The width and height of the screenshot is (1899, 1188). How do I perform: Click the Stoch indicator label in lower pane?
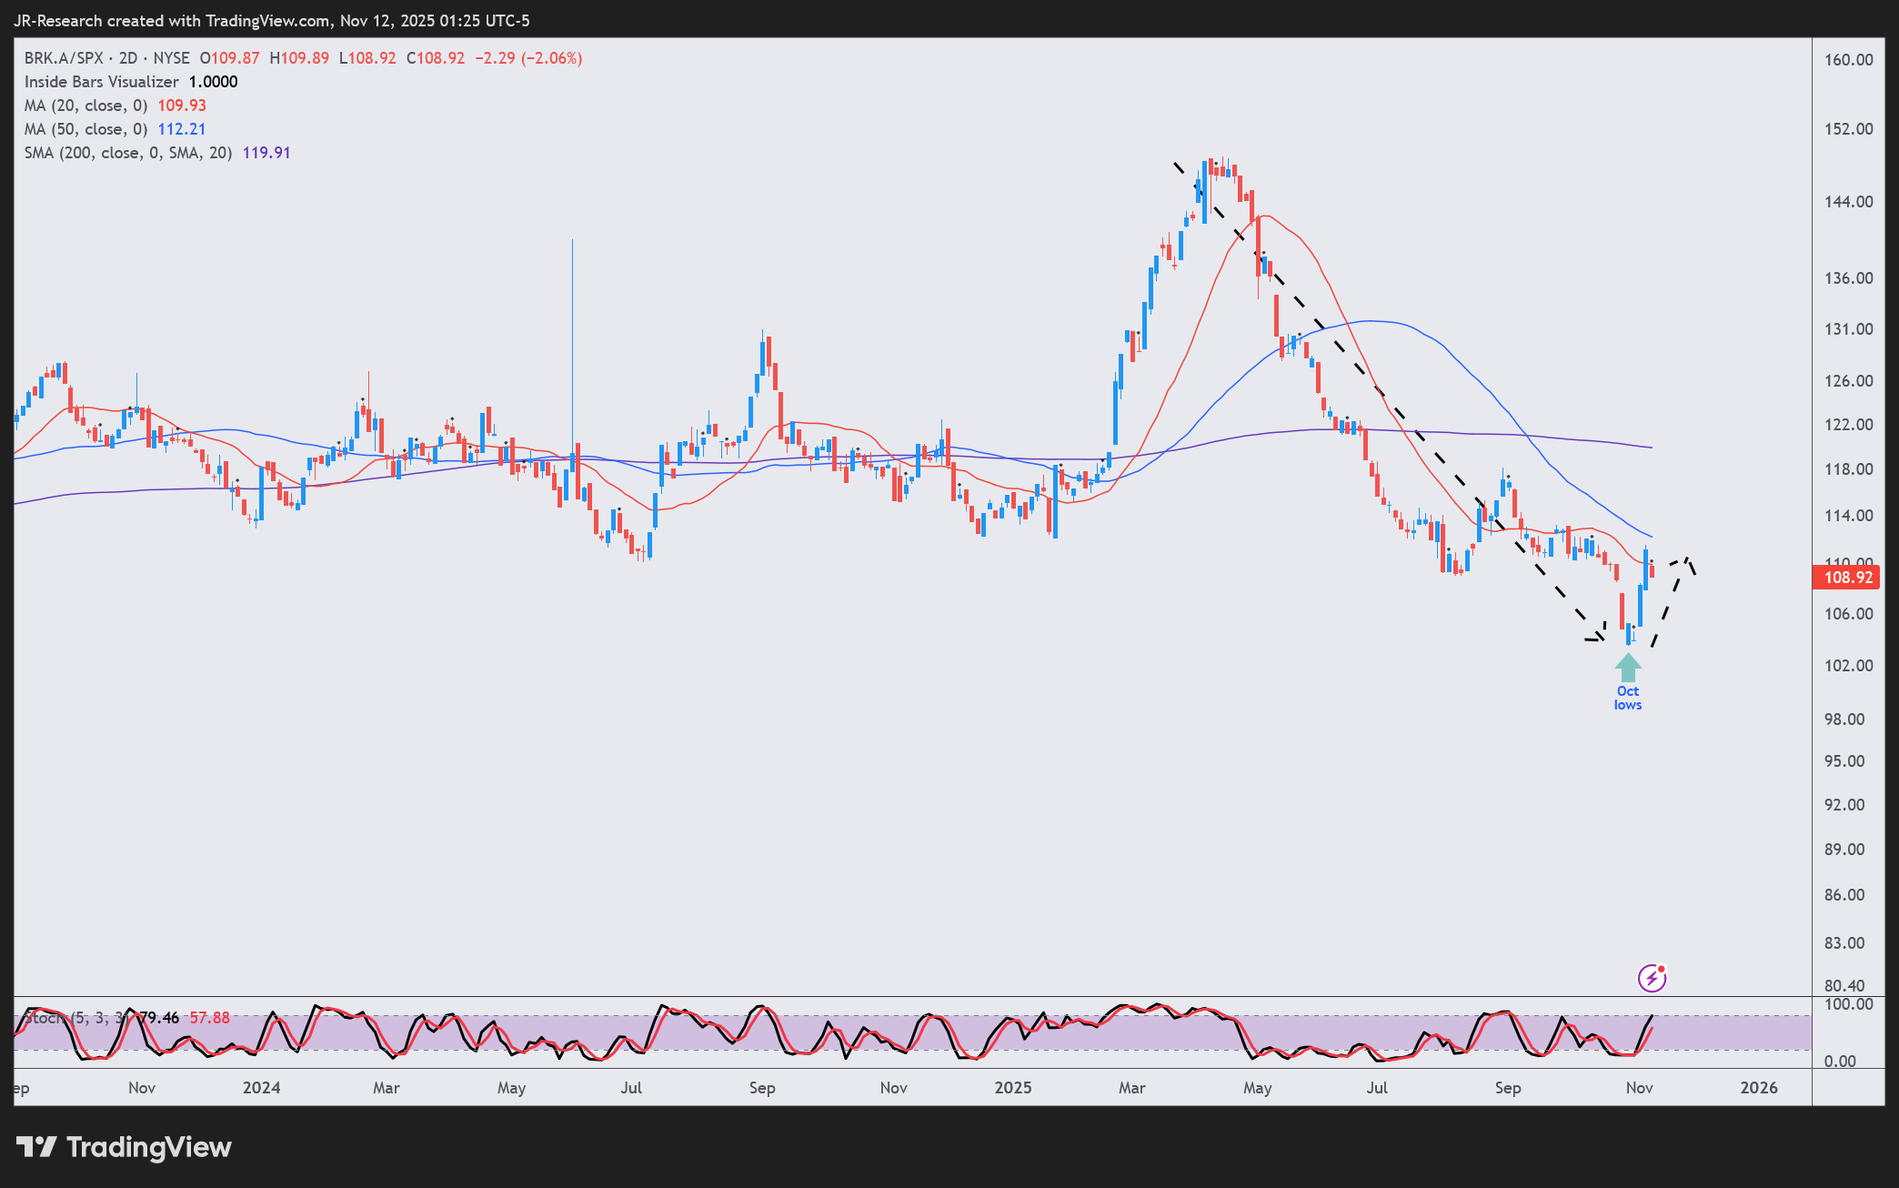(x=44, y=1018)
